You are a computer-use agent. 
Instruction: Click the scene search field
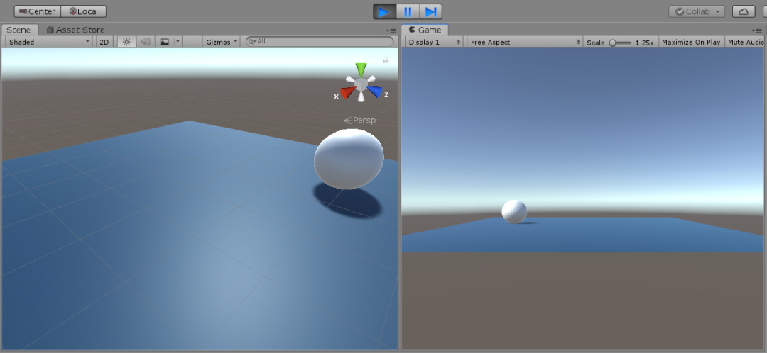320,42
